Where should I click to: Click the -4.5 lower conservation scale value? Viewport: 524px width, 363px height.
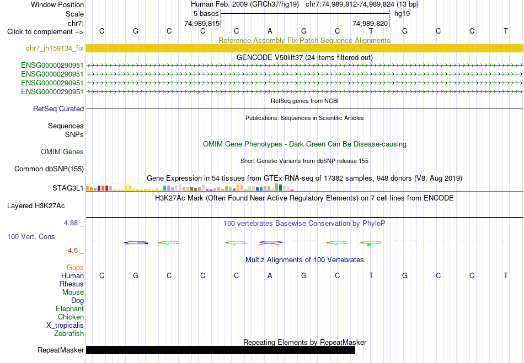pyautogui.click(x=72, y=251)
